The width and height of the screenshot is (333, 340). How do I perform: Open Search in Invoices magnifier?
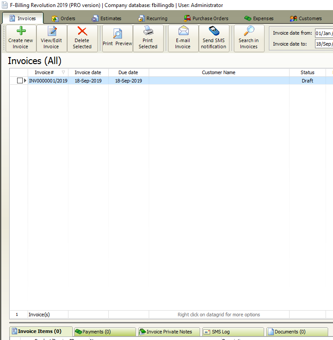coord(249,32)
